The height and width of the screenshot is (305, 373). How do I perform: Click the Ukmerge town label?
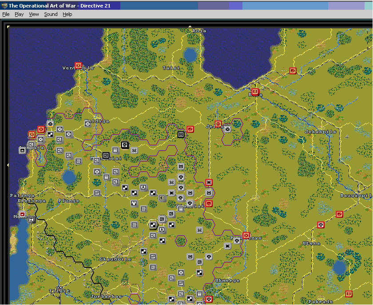[x=227, y=280]
